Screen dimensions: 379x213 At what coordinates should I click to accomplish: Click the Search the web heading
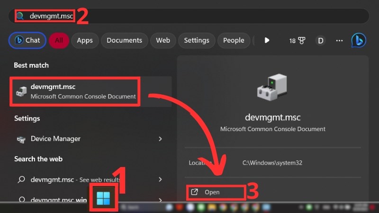pos(38,159)
